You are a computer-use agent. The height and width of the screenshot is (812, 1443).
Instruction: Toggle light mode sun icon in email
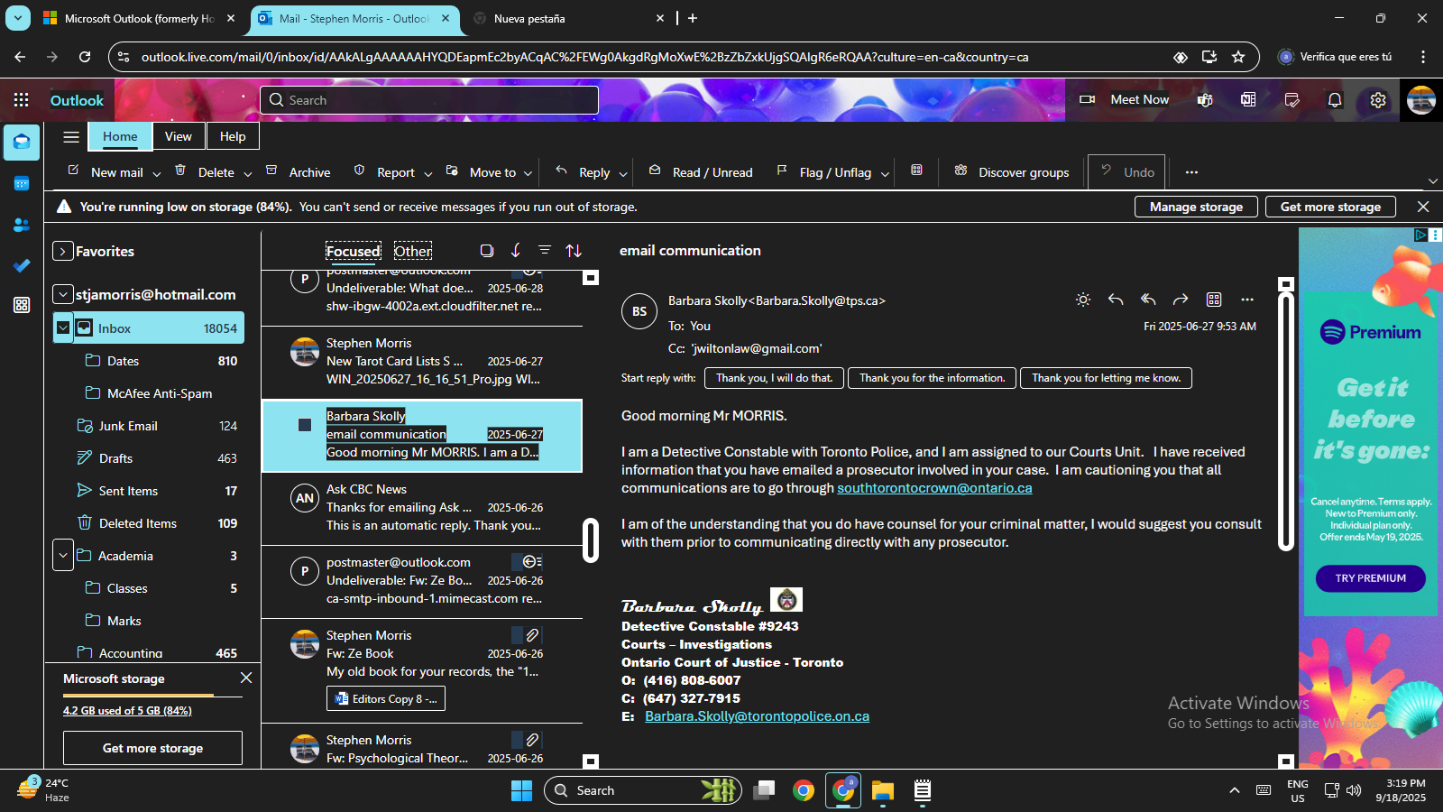tap(1083, 300)
